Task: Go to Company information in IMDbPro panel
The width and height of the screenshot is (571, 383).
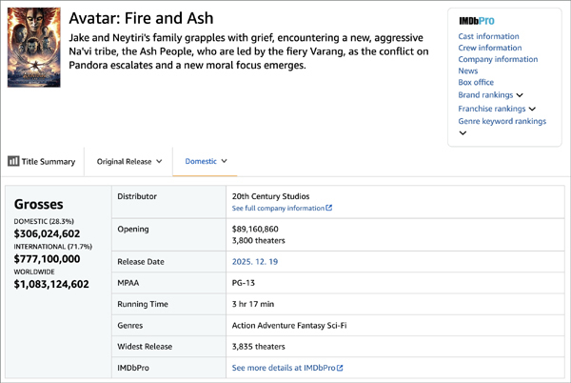Action: pos(497,59)
